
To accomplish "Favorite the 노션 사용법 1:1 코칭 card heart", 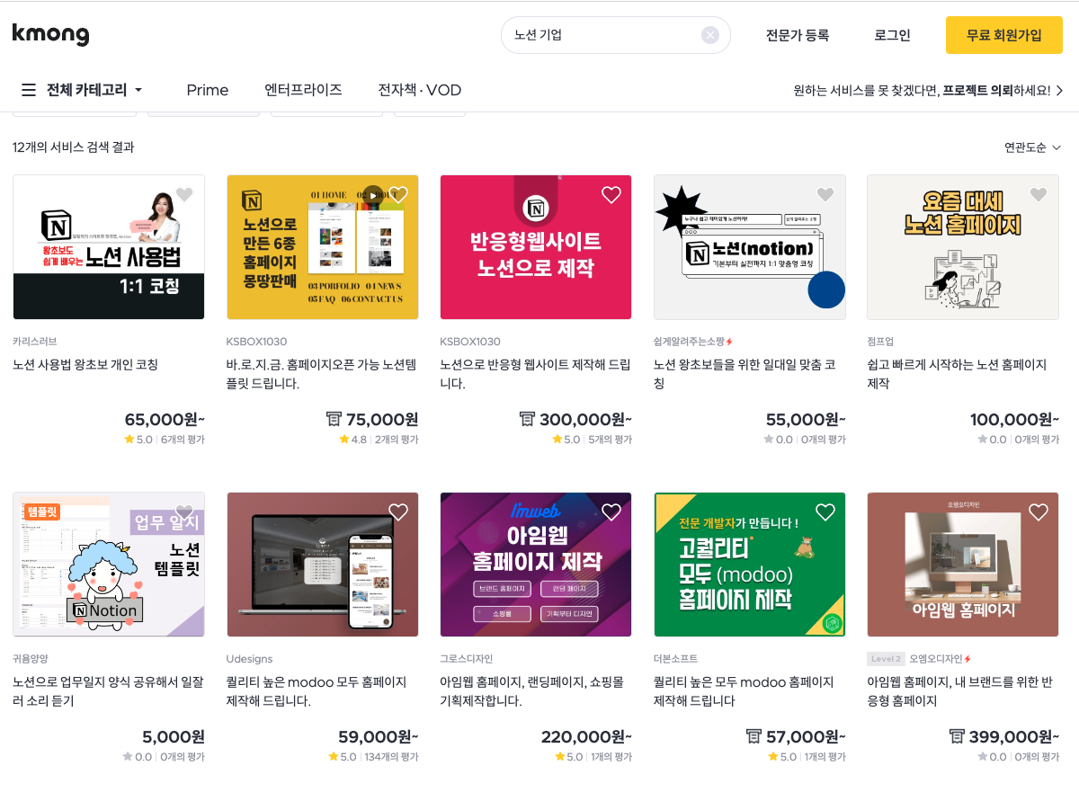I will click(184, 194).
